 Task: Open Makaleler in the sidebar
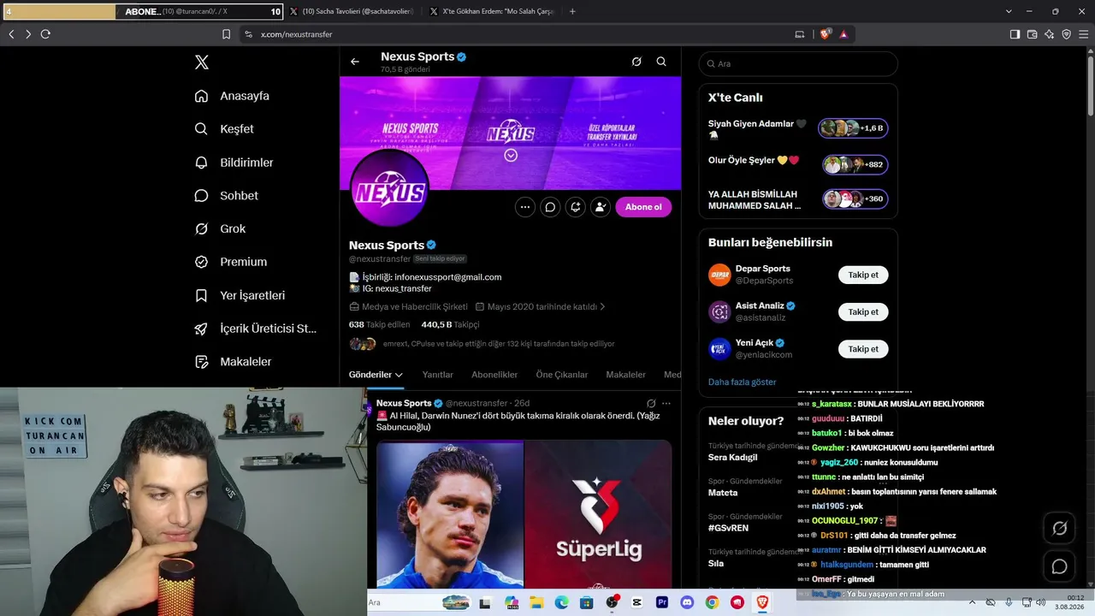(x=233, y=362)
